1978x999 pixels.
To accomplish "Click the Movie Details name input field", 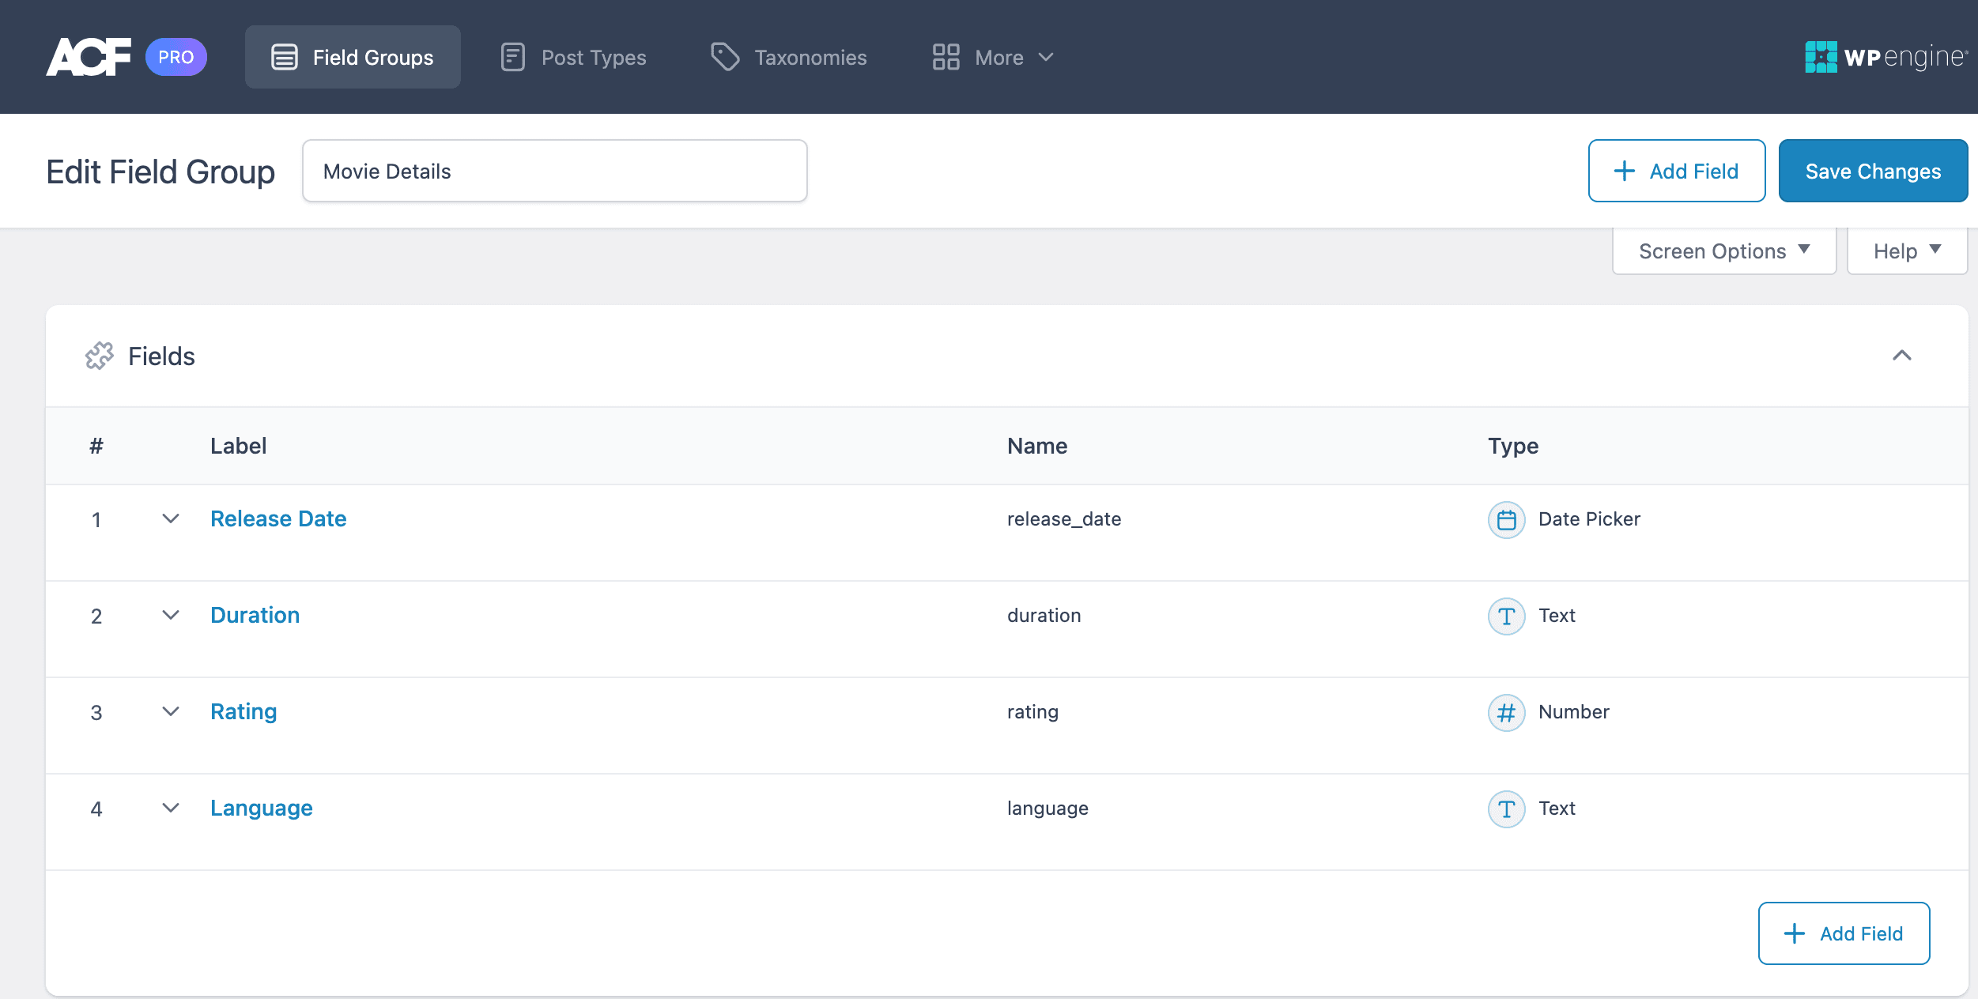I will point(554,171).
